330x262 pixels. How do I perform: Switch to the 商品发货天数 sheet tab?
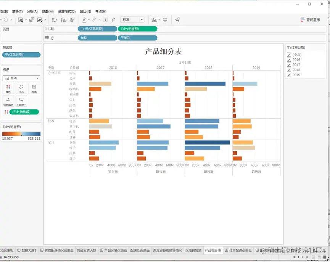[87, 250]
